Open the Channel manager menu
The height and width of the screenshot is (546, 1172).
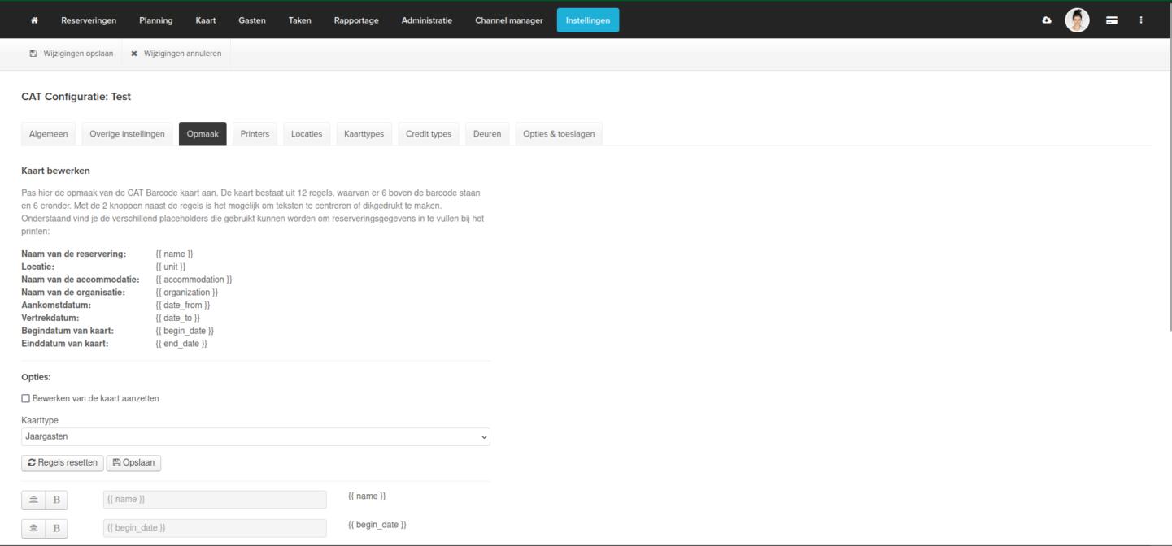coord(508,20)
